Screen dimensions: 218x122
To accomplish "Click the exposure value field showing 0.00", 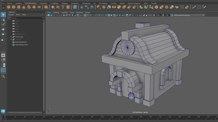I will click(158, 15).
